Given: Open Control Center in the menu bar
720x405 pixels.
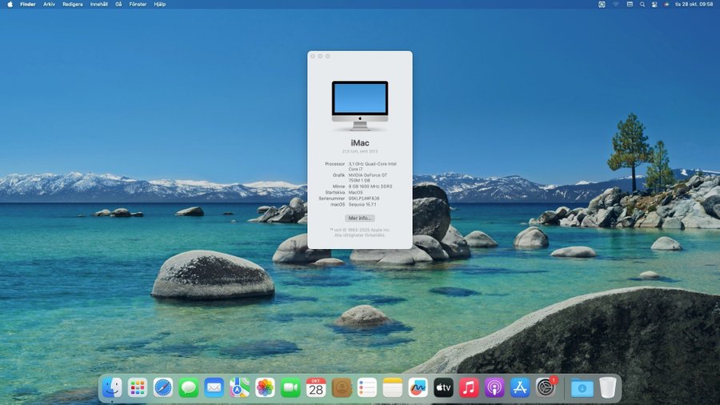Looking at the screenshot, I should tap(654, 4).
